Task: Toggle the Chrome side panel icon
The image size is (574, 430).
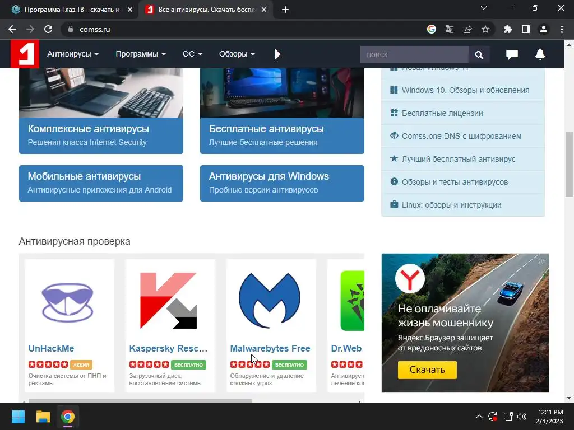Action: pyautogui.click(x=526, y=29)
